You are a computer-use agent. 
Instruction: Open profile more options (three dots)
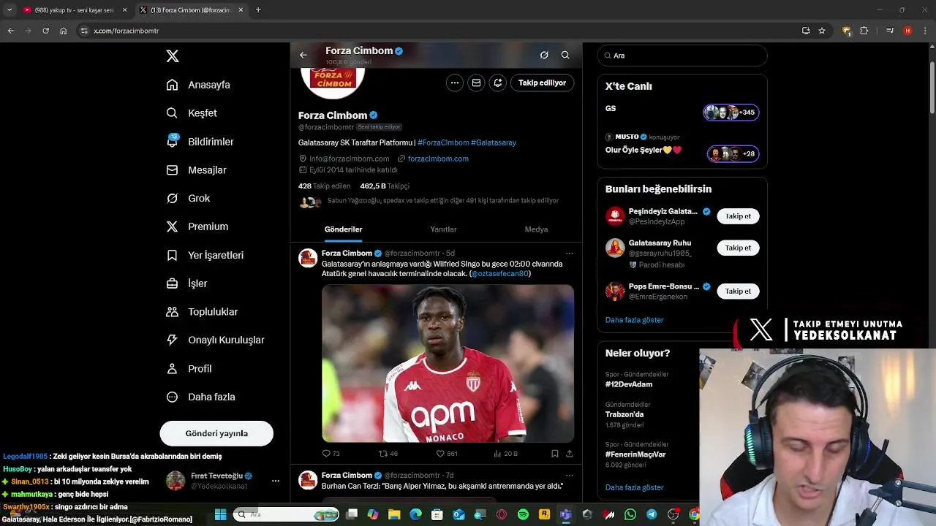tap(455, 83)
